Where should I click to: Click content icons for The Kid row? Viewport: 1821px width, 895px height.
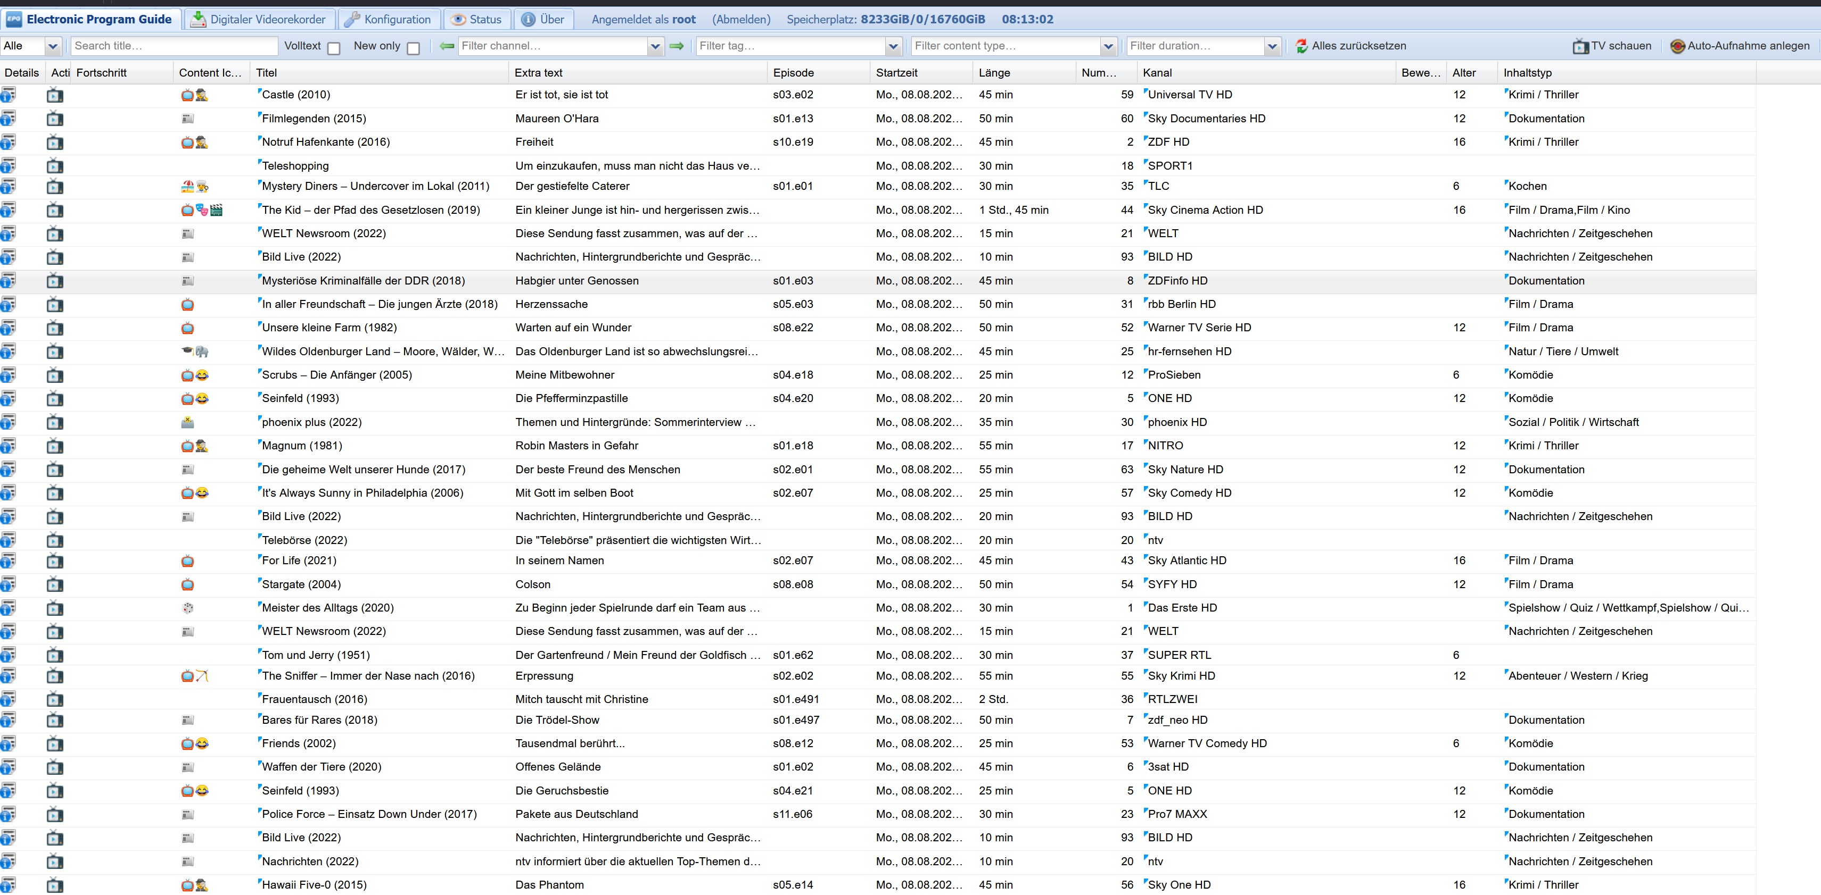coord(201,210)
